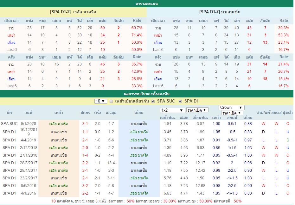Click the อัตราเกมสูง value 50.00%
This screenshot has width=295, height=205.
point(206,201)
